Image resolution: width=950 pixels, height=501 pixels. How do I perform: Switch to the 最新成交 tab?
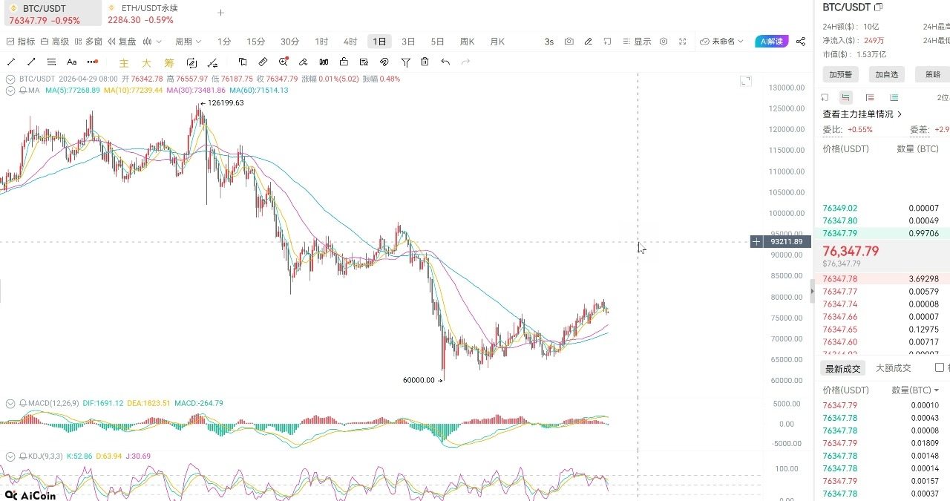point(843,368)
